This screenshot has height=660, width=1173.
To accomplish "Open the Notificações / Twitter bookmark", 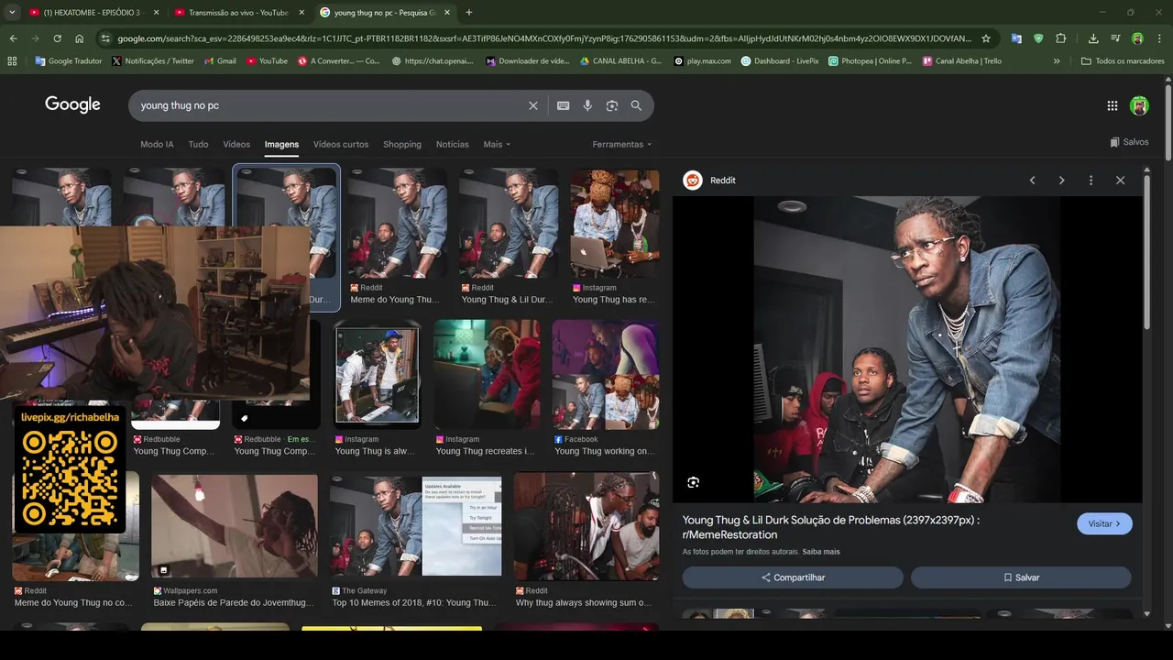I will coord(153,61).
